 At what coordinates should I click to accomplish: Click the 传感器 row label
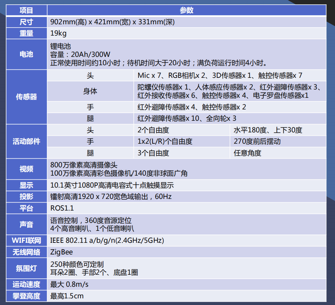(27, 97)
